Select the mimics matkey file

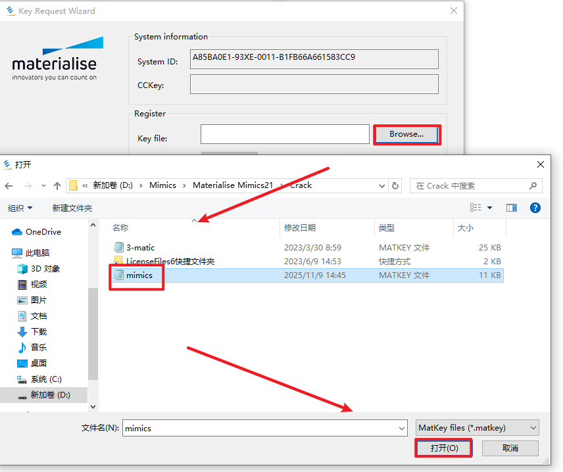(x=139, y=275)
